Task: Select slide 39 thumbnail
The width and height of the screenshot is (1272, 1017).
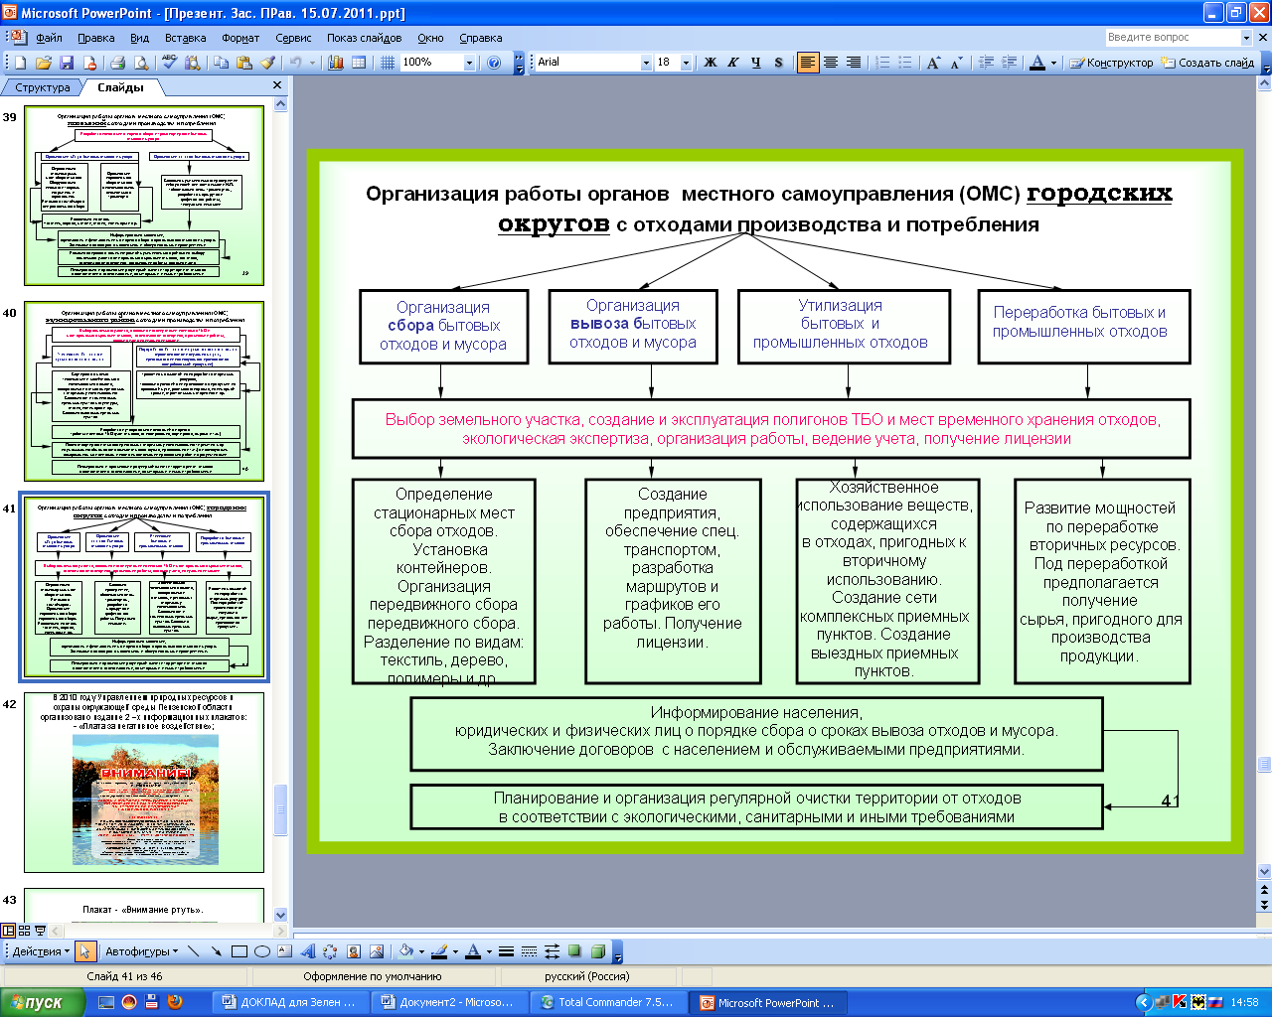Action: [144, 197]
